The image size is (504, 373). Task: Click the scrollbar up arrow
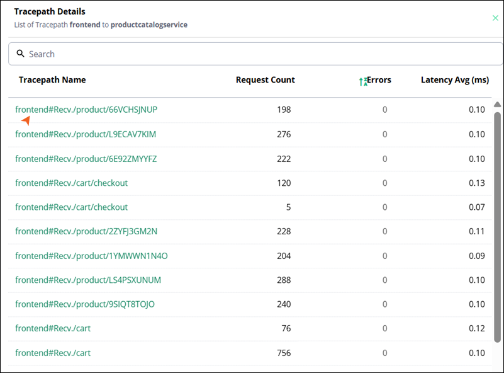[x=497, y=105]
